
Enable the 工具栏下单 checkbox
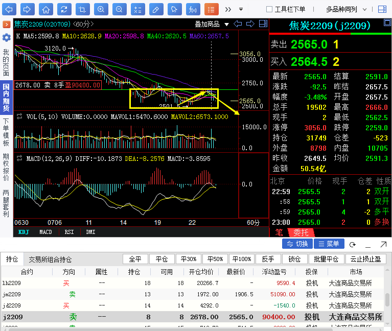tap(269, 9)
